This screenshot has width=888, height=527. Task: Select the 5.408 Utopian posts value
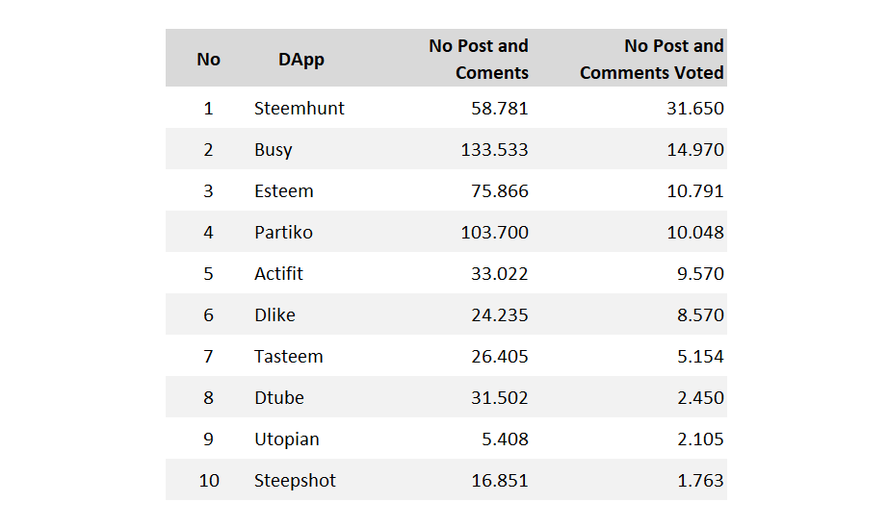coord(506,439)
